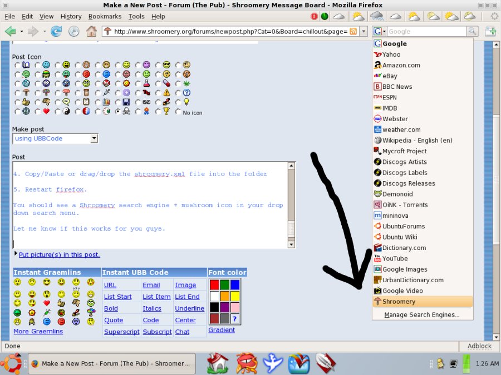The height and width of the screenshot is (375, 501).
Task: Click inside the Post text area
Action: pos(150,204)
